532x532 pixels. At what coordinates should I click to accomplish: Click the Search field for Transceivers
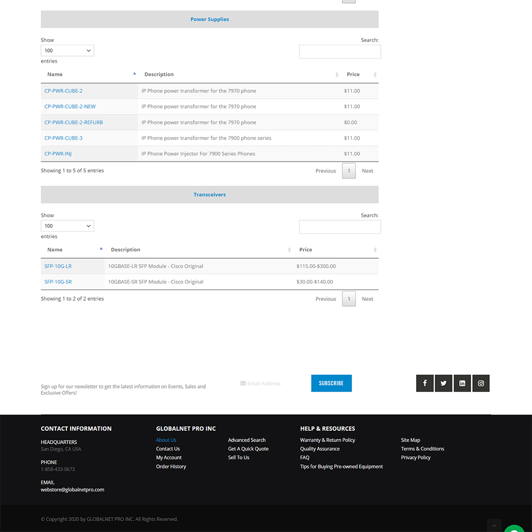click(340, 227)
